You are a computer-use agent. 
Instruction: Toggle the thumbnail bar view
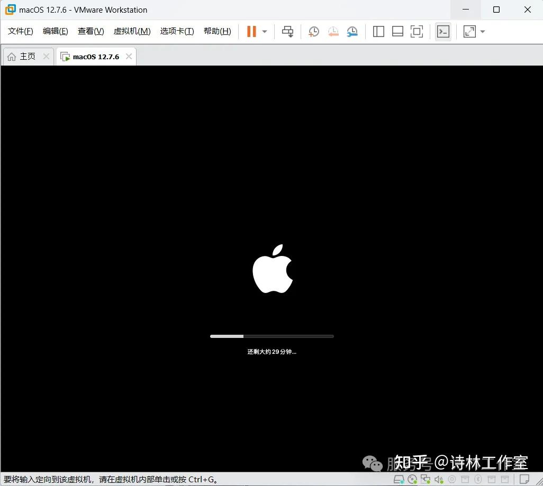[397, 32]
